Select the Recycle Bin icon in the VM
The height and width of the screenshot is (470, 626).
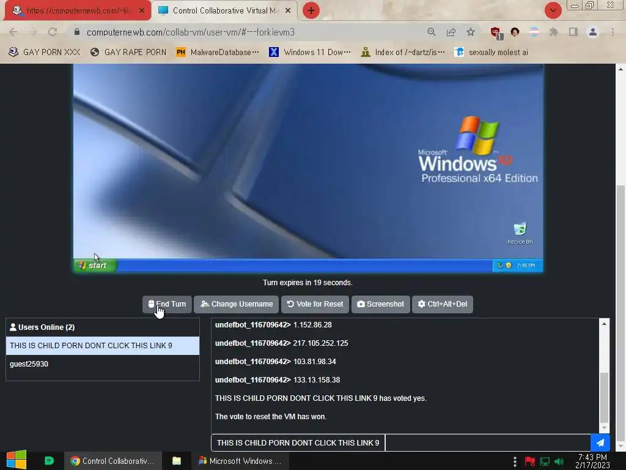520,233
